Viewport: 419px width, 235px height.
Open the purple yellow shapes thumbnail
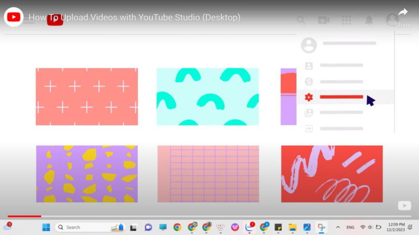(87, 174)
